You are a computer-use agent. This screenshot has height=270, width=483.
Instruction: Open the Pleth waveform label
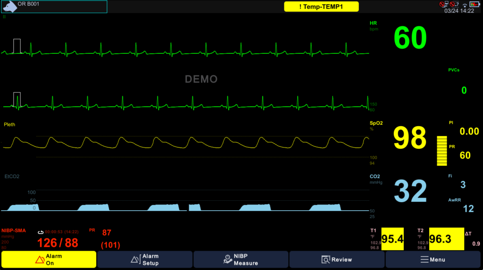point(9,124)
